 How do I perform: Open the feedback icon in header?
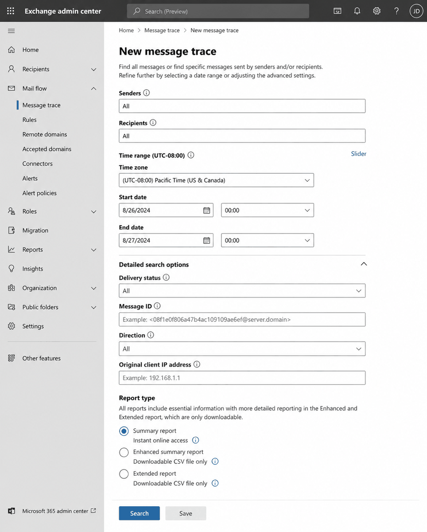338,11
